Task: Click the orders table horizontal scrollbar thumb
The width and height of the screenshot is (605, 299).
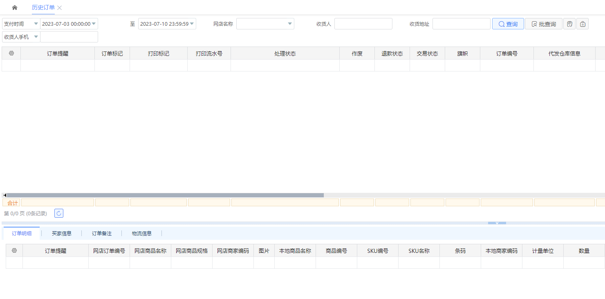Action: (x=165, y=195)
